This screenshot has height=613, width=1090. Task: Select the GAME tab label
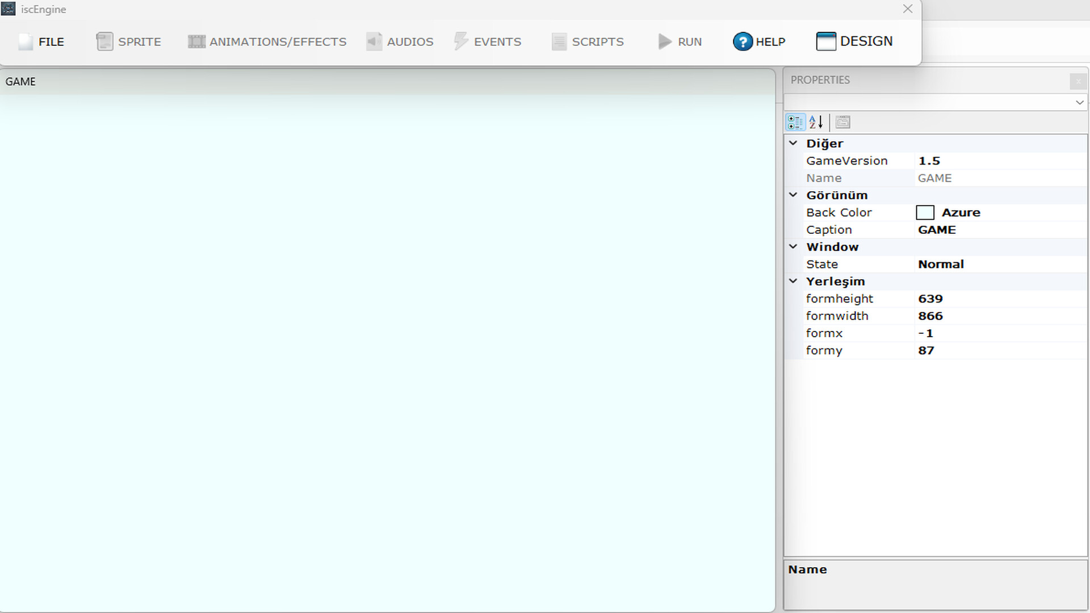click(x=20, y=81)
